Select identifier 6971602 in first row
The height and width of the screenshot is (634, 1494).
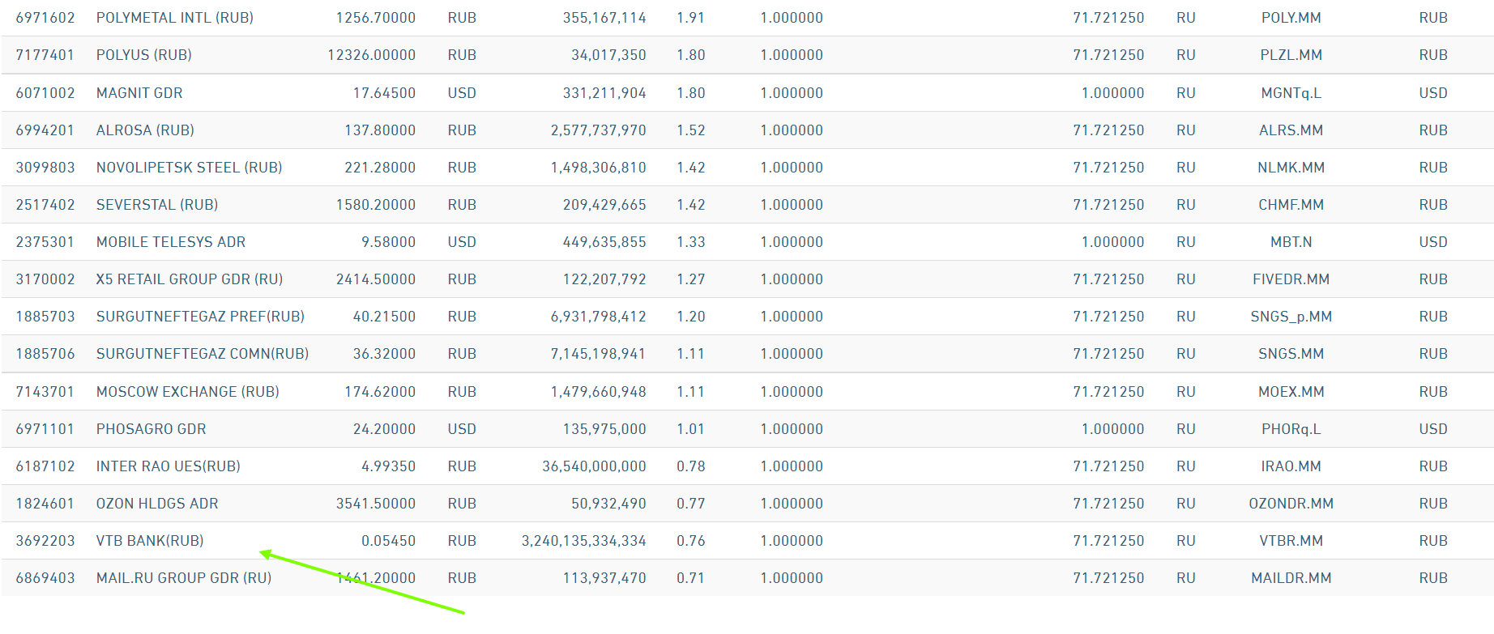[45, 18]
